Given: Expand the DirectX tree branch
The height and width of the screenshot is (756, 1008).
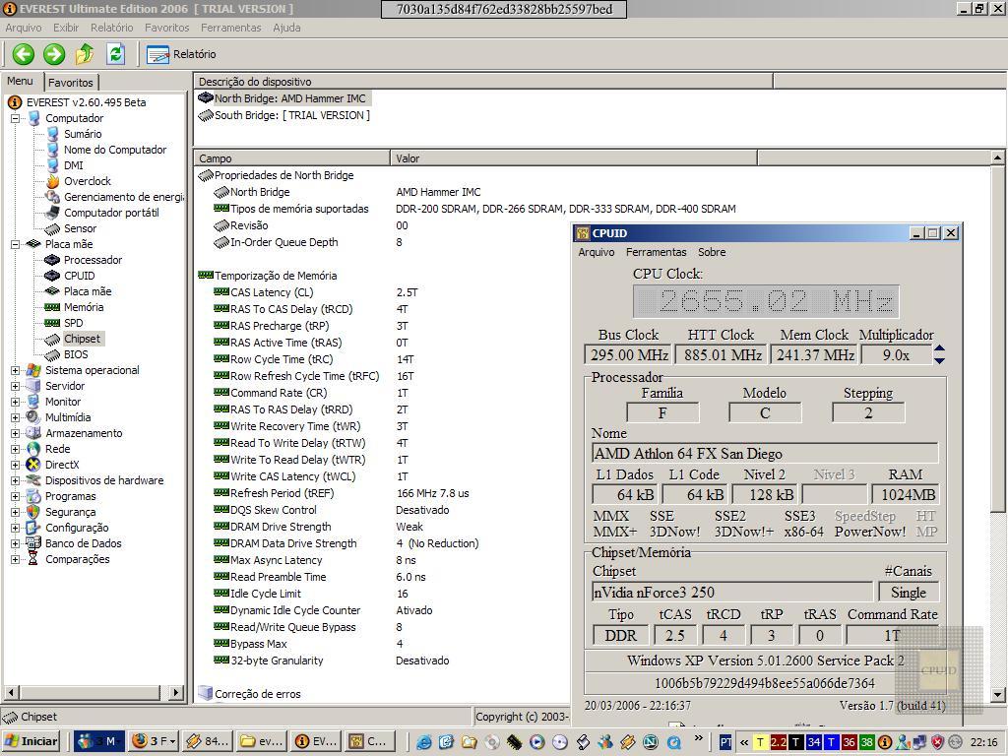Looking at the screenshot, I should coord(16,465).
